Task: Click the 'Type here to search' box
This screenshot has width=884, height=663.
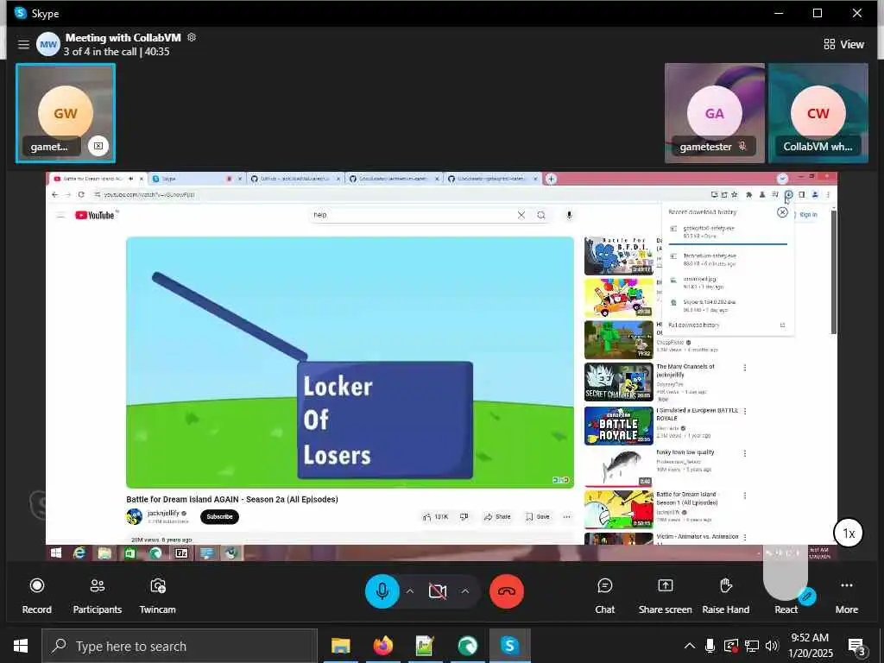Action: pyautogui.click(x=180, y=646)
